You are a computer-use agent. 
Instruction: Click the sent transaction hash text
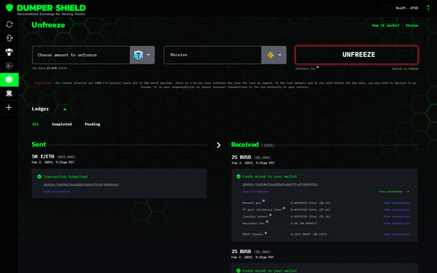click(x=81, y=185)
